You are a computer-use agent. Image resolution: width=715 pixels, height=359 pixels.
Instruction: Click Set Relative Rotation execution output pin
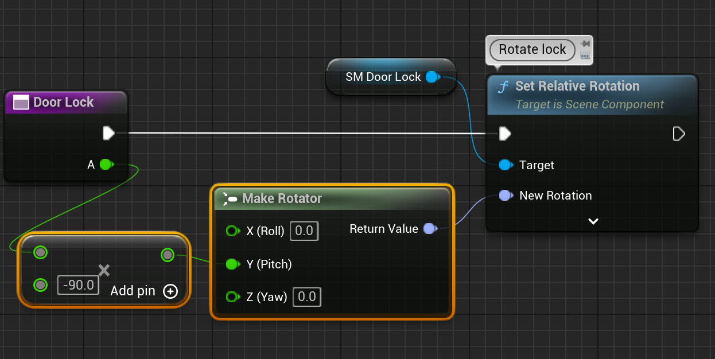679,134
